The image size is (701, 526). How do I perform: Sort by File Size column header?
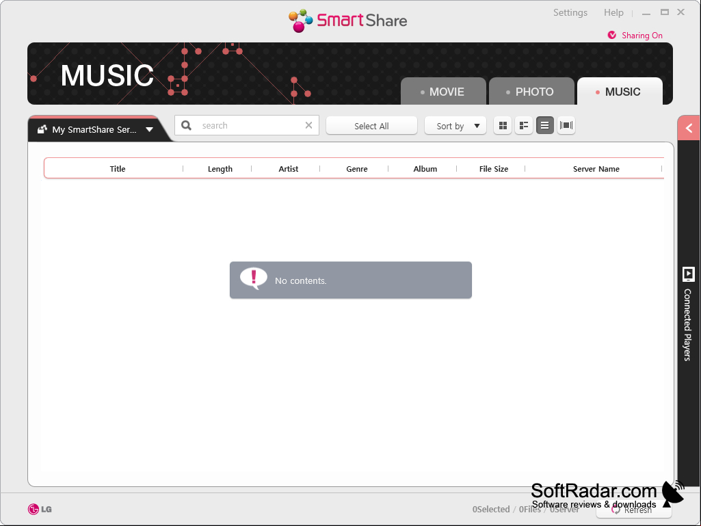click(x=494, y=169)
